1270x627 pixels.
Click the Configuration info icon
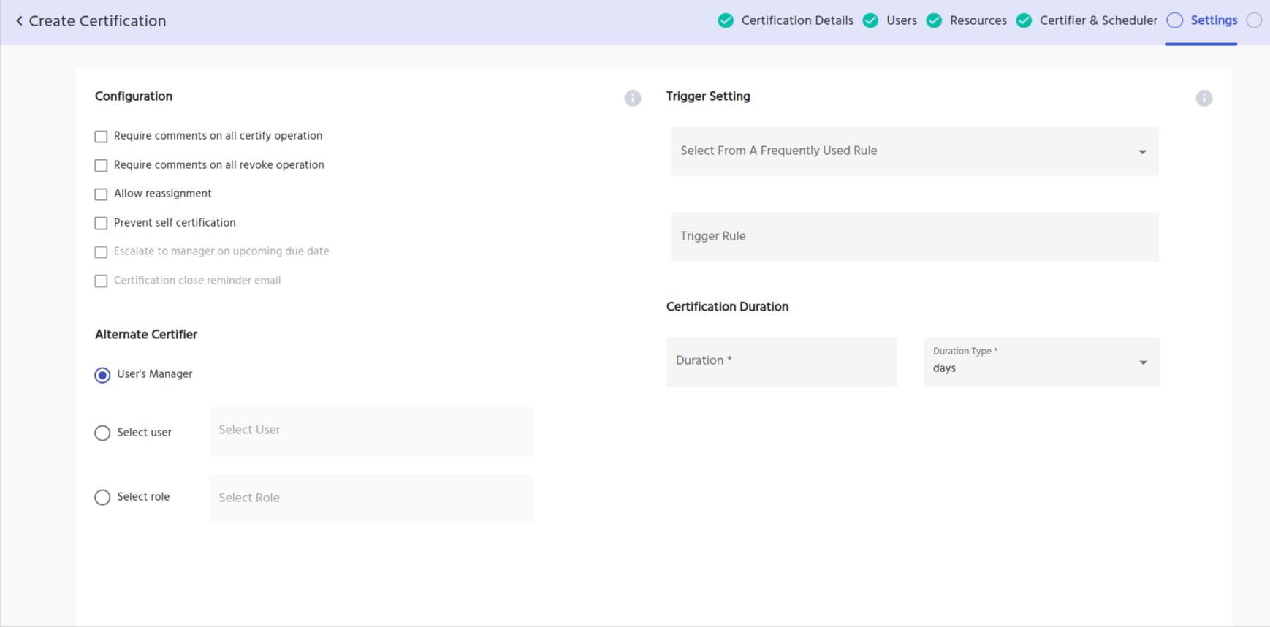pyautogui.click(x=632, y=98)
